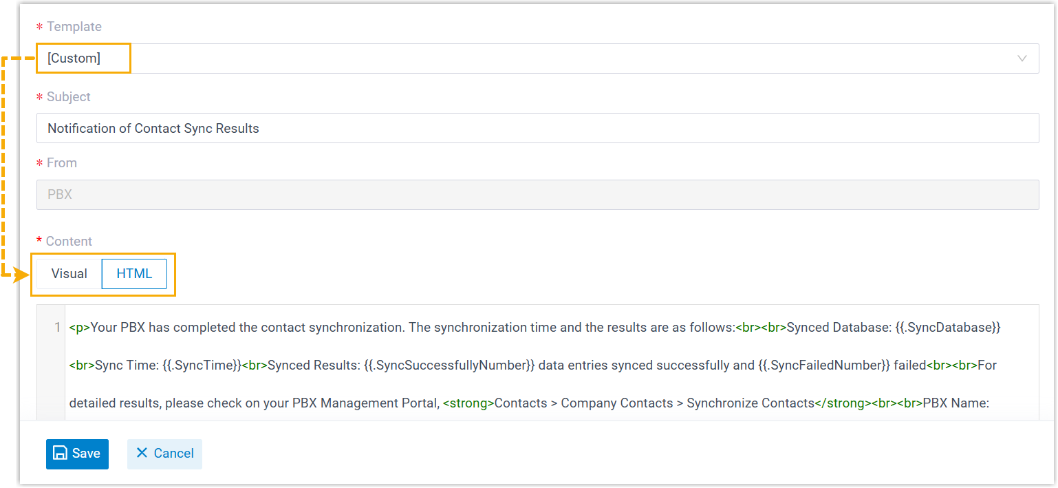Click the Subject field label
Screen dimensions: 1058x488
click(x=68, y=97)
